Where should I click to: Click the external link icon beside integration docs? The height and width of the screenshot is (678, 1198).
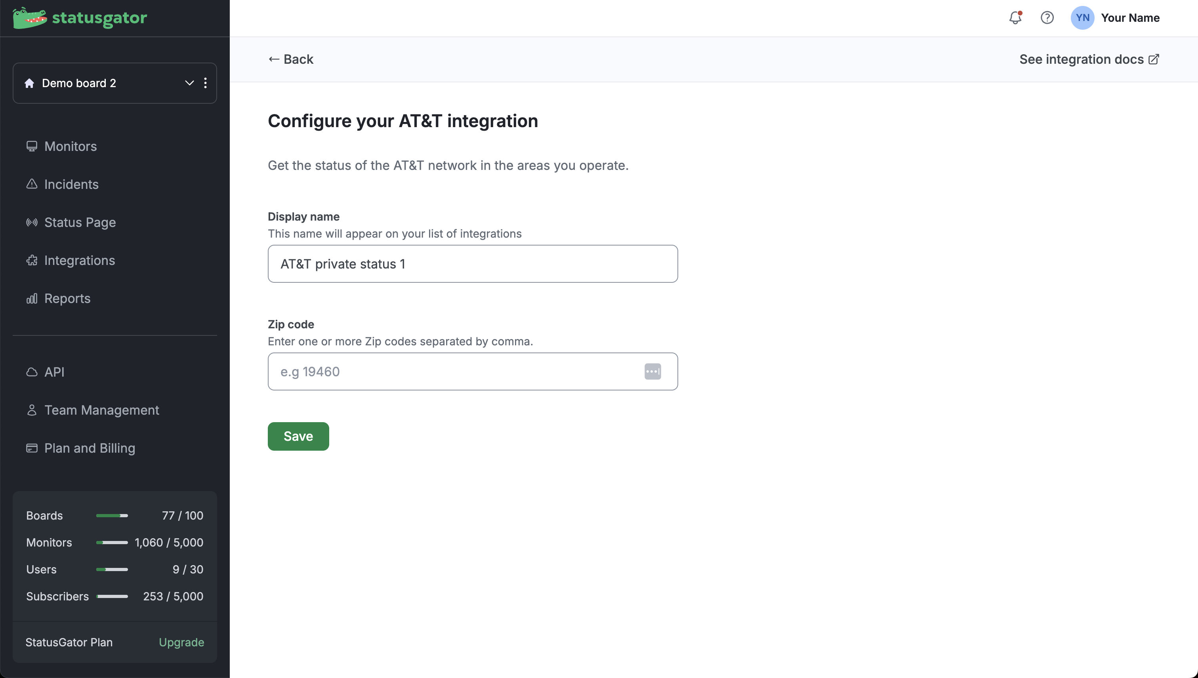coord(1154,59)
